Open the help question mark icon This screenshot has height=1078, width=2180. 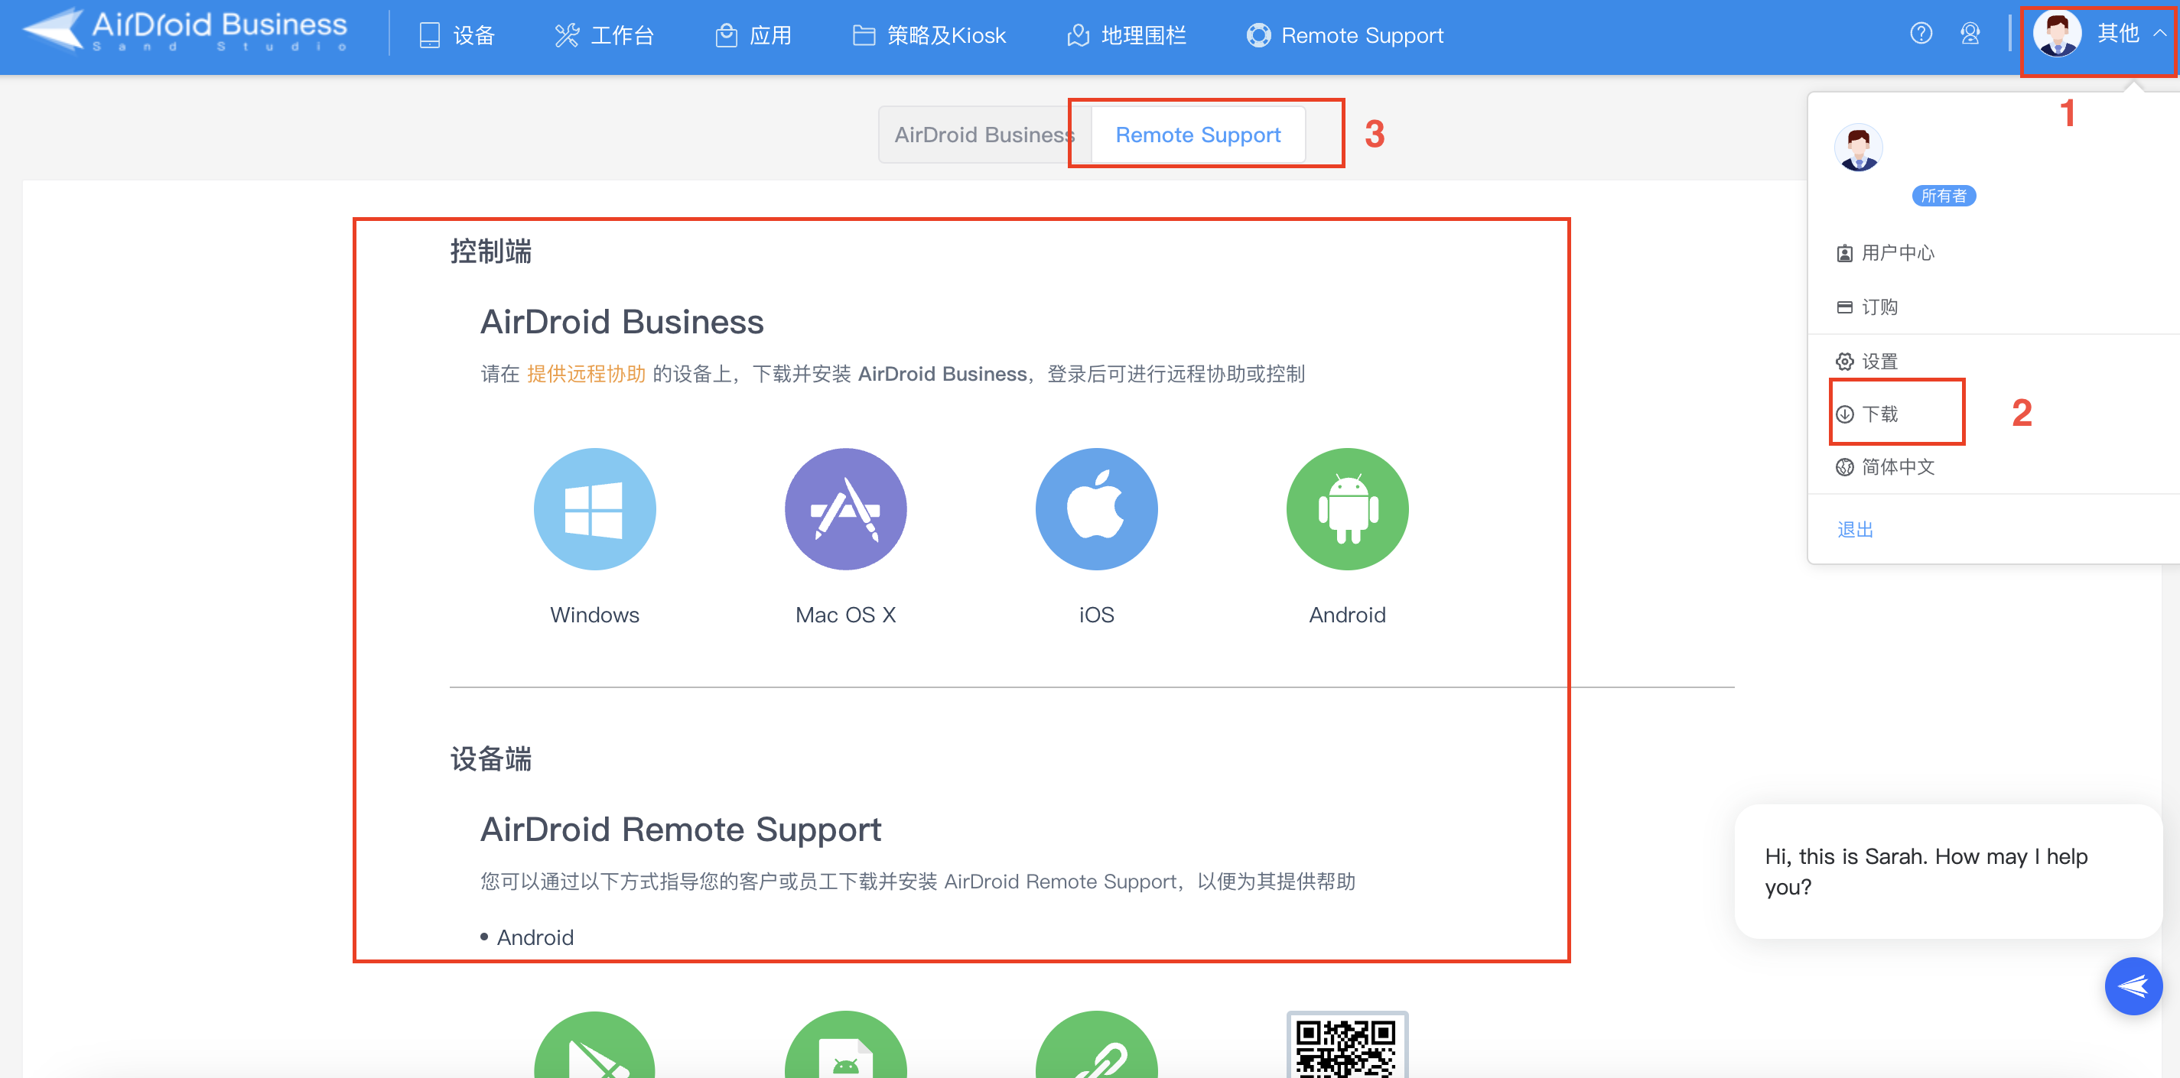pyautogui.click(x=1920, y=34)
